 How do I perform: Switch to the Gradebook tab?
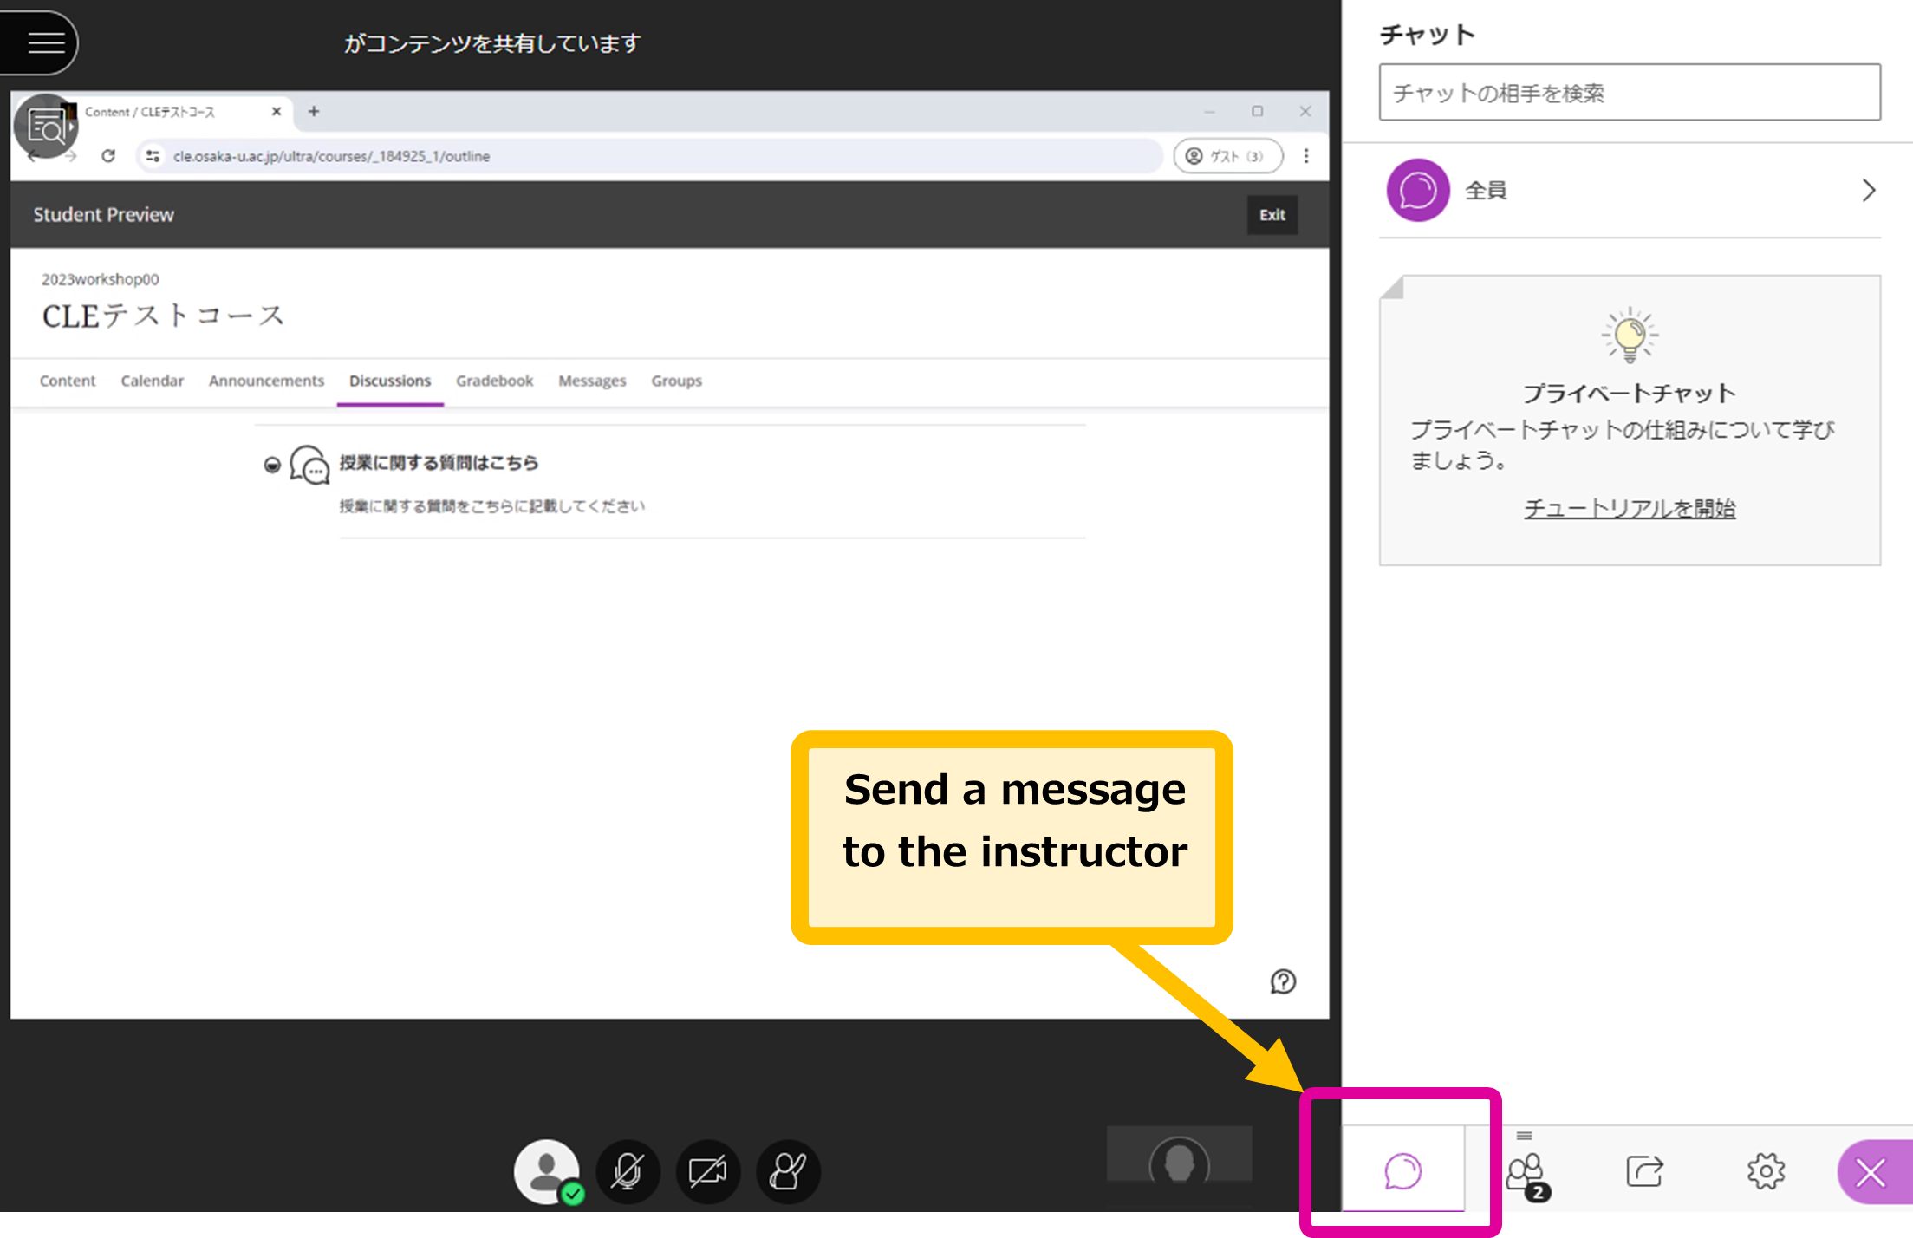(x=494, y=381)
